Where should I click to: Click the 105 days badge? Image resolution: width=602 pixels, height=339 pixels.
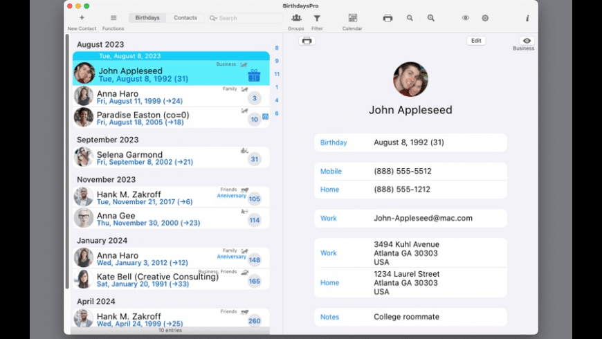click(254, 199)
